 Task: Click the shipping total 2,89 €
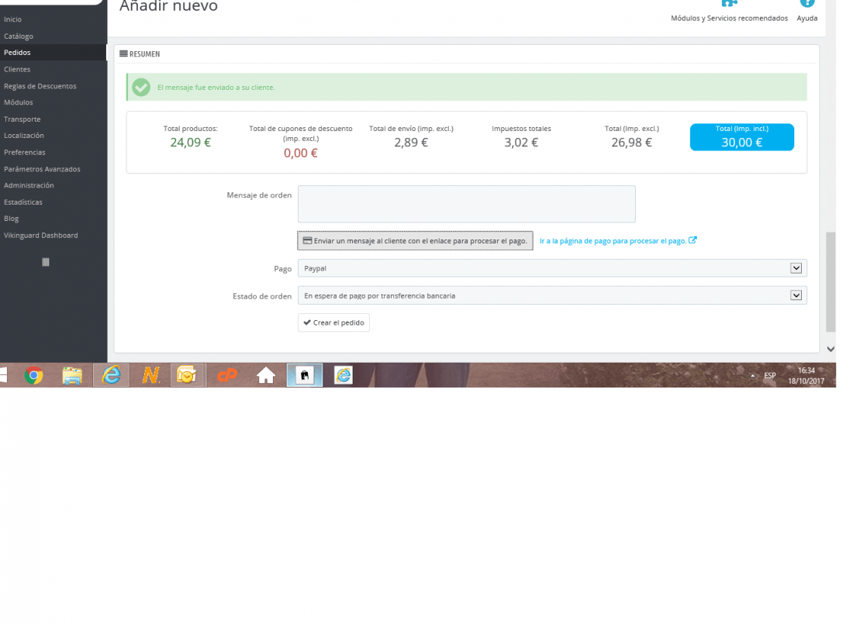411,143
